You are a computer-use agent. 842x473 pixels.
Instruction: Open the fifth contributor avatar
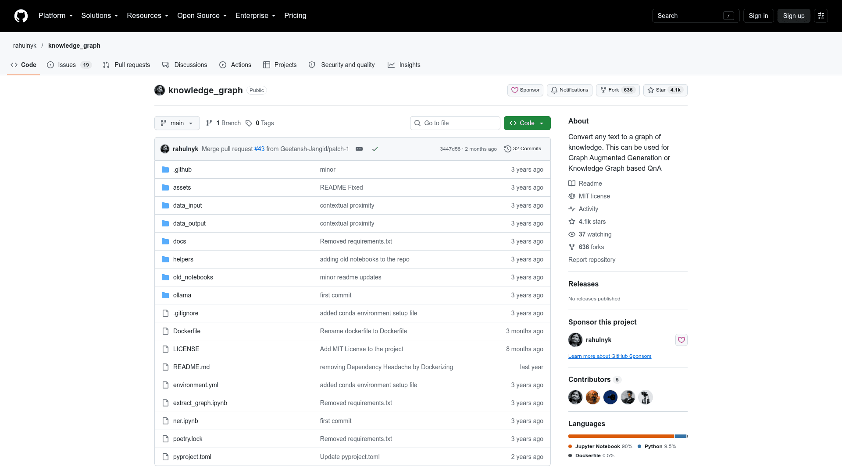(646, 397)
